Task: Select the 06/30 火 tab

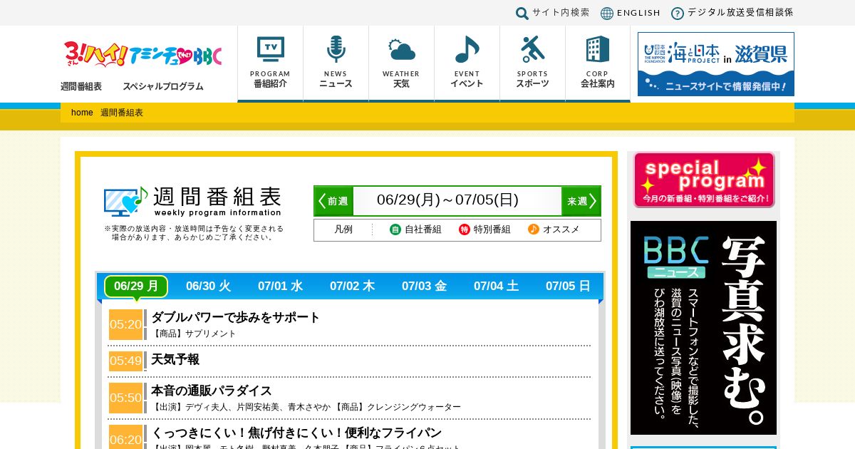Action: click(208, 287)
